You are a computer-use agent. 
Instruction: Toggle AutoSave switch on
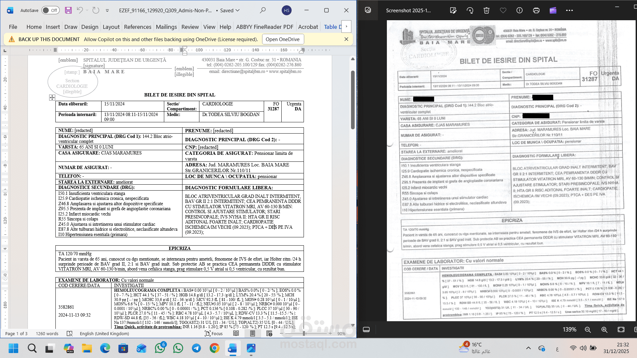coord(50,10)
